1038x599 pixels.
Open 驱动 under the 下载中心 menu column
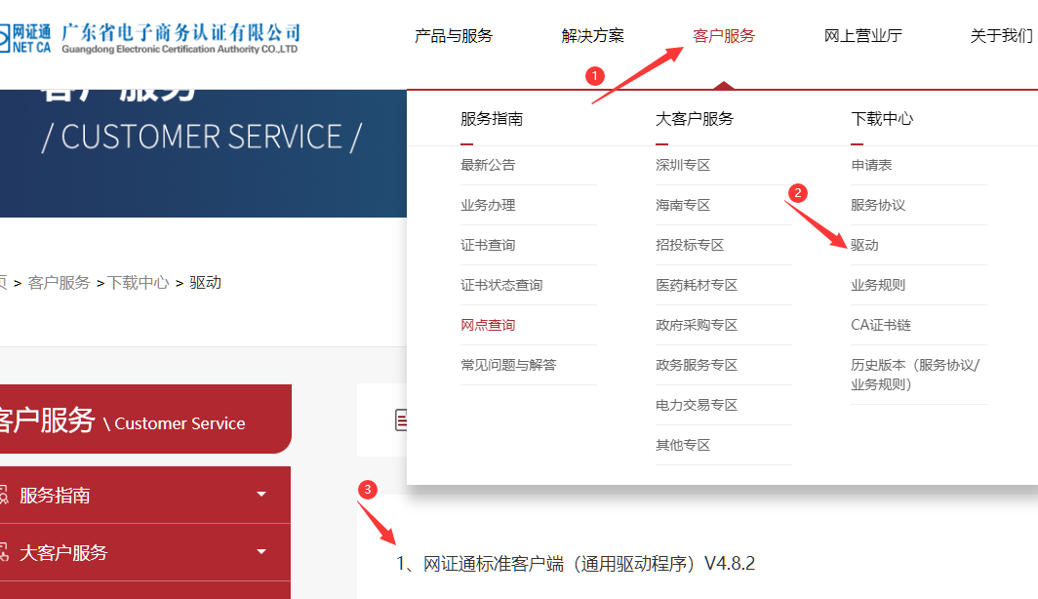click(864, 245)
